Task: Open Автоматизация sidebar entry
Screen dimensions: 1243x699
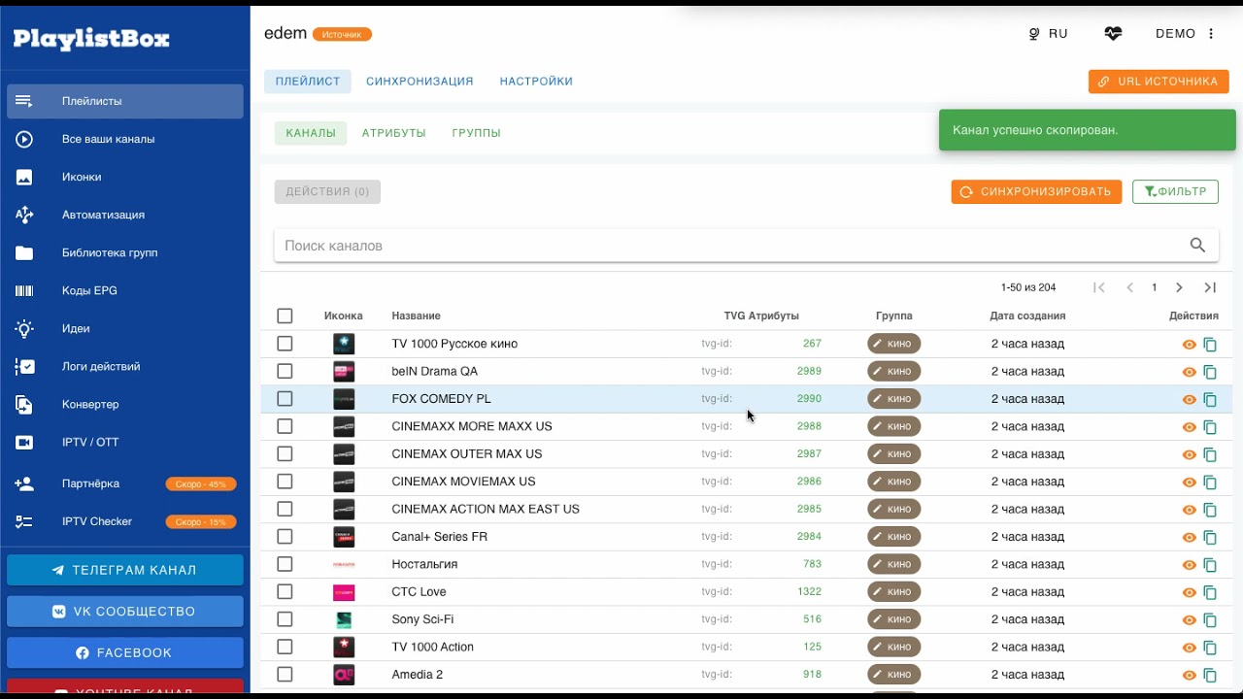Action: point(125,215)
